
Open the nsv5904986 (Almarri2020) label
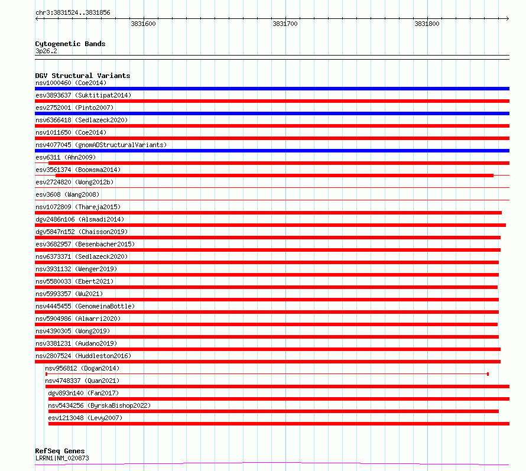tap(78, 319)
